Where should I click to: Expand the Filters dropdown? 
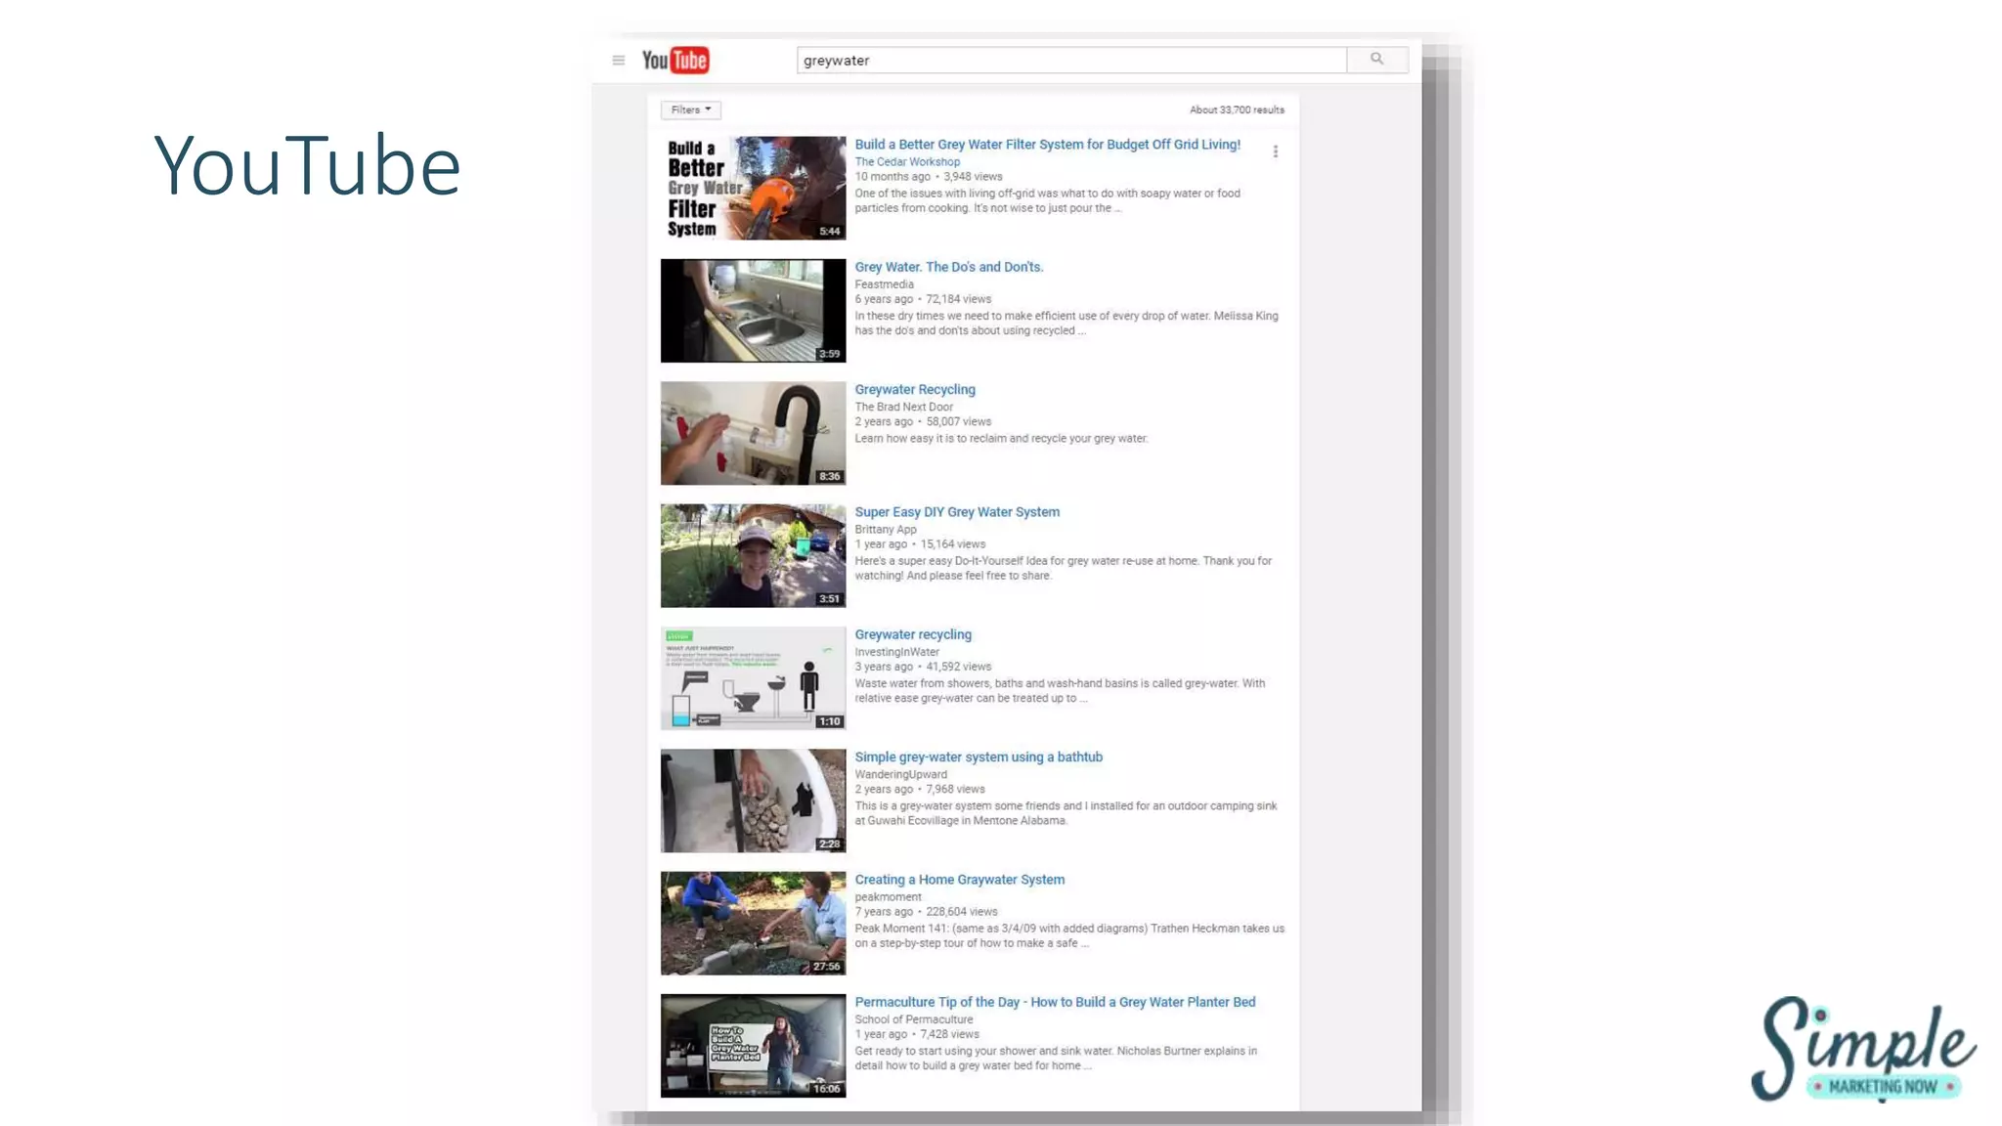pyautogui.click(x=691, y=110)
